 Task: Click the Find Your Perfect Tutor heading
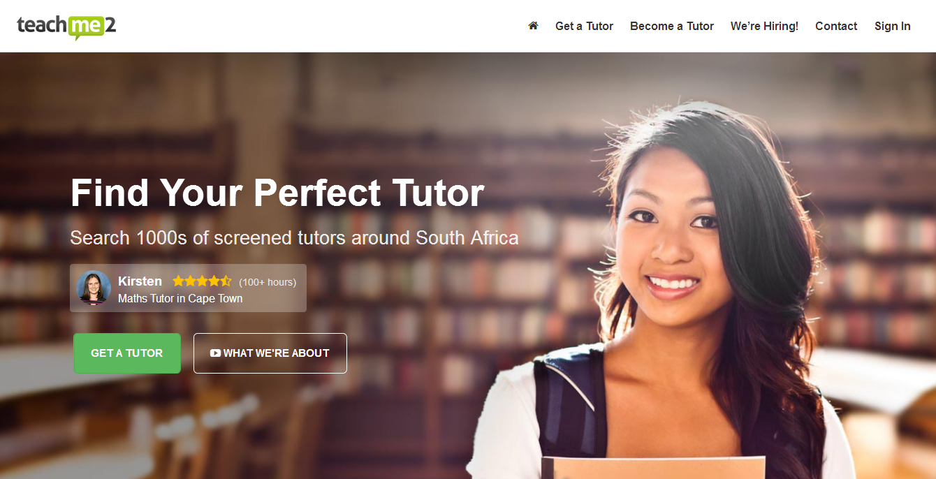pyautogui.click(x=277, y=193)
